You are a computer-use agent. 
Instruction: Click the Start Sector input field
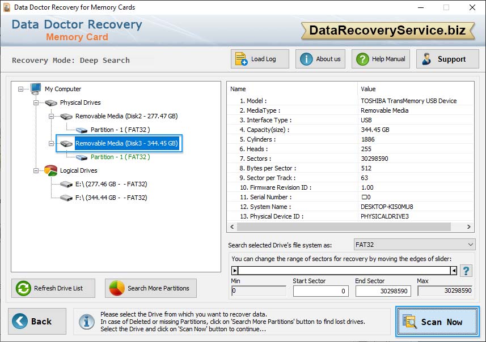pos(321,291)
